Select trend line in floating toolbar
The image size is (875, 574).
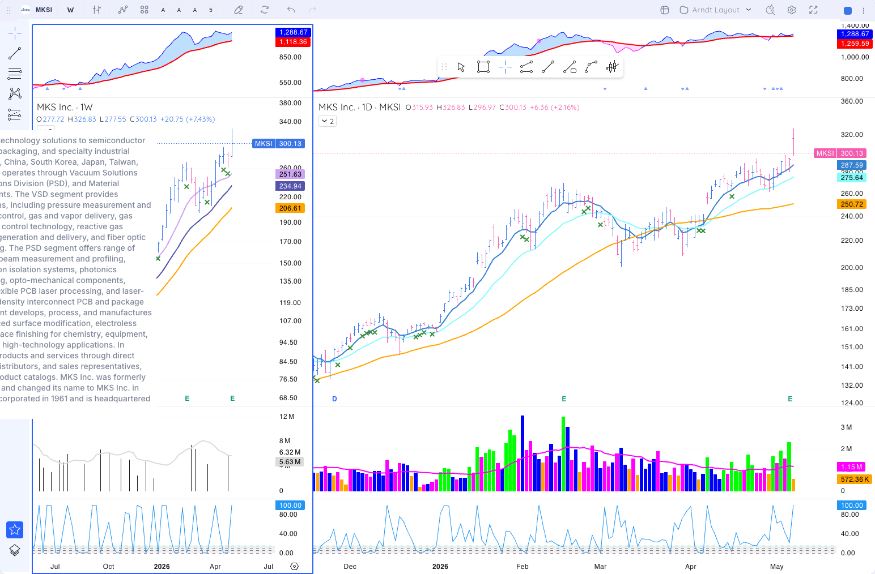pos(548,67)
